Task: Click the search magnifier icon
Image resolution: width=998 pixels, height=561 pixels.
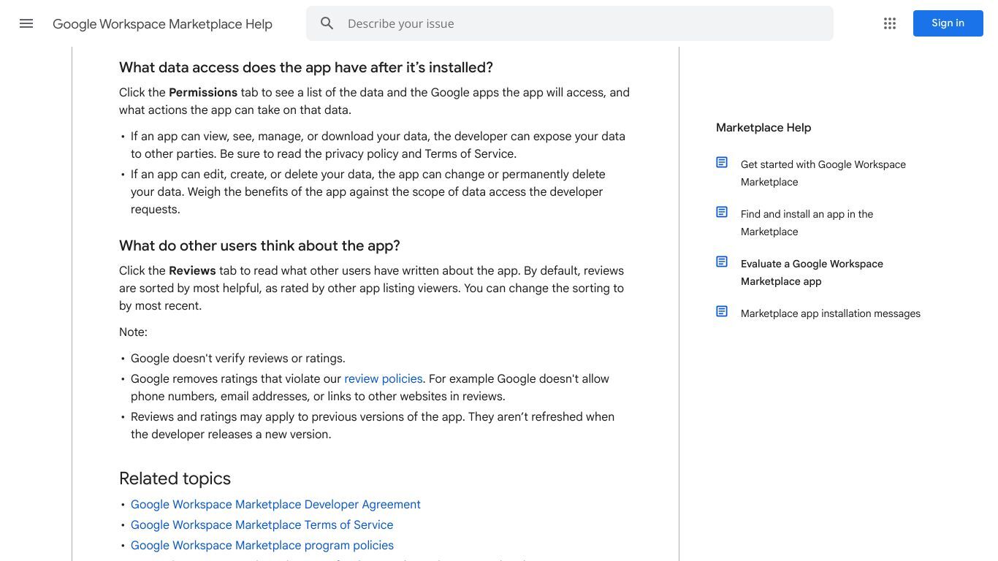Action: tap(327, 23)
